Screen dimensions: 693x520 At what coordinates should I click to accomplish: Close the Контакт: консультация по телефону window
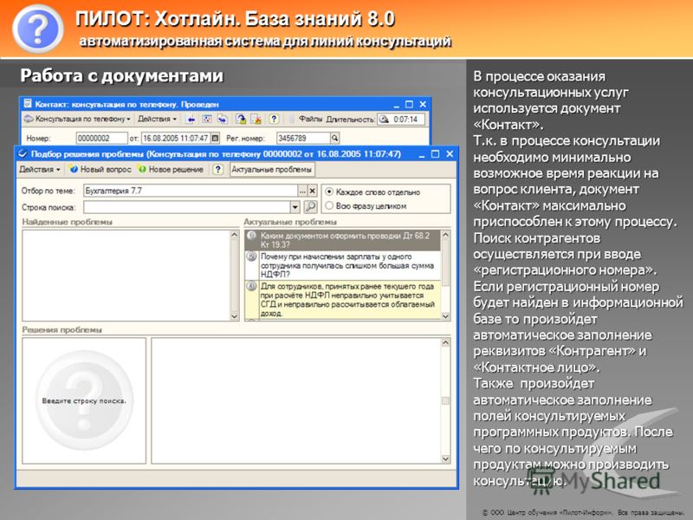(423, 104)
